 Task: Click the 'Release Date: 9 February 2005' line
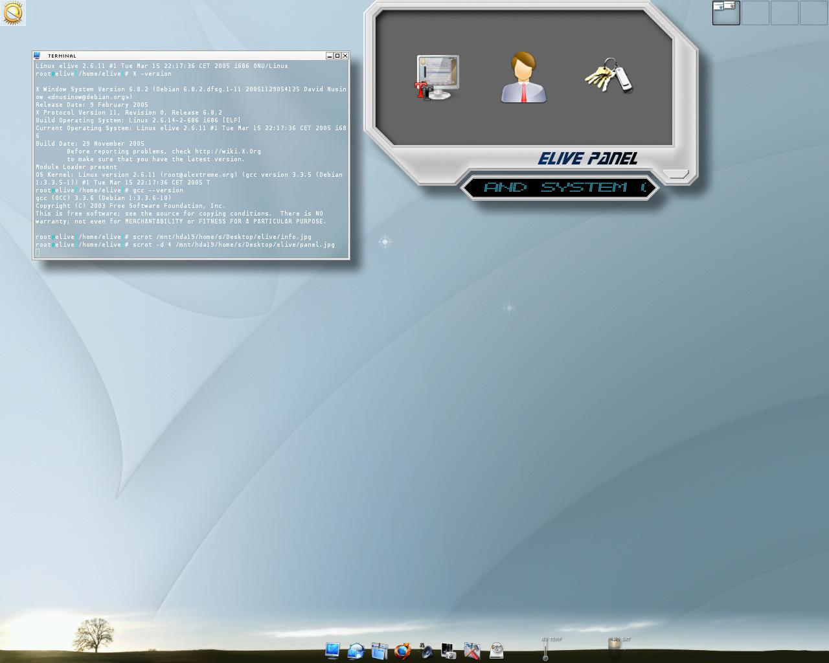coord(92,105)
